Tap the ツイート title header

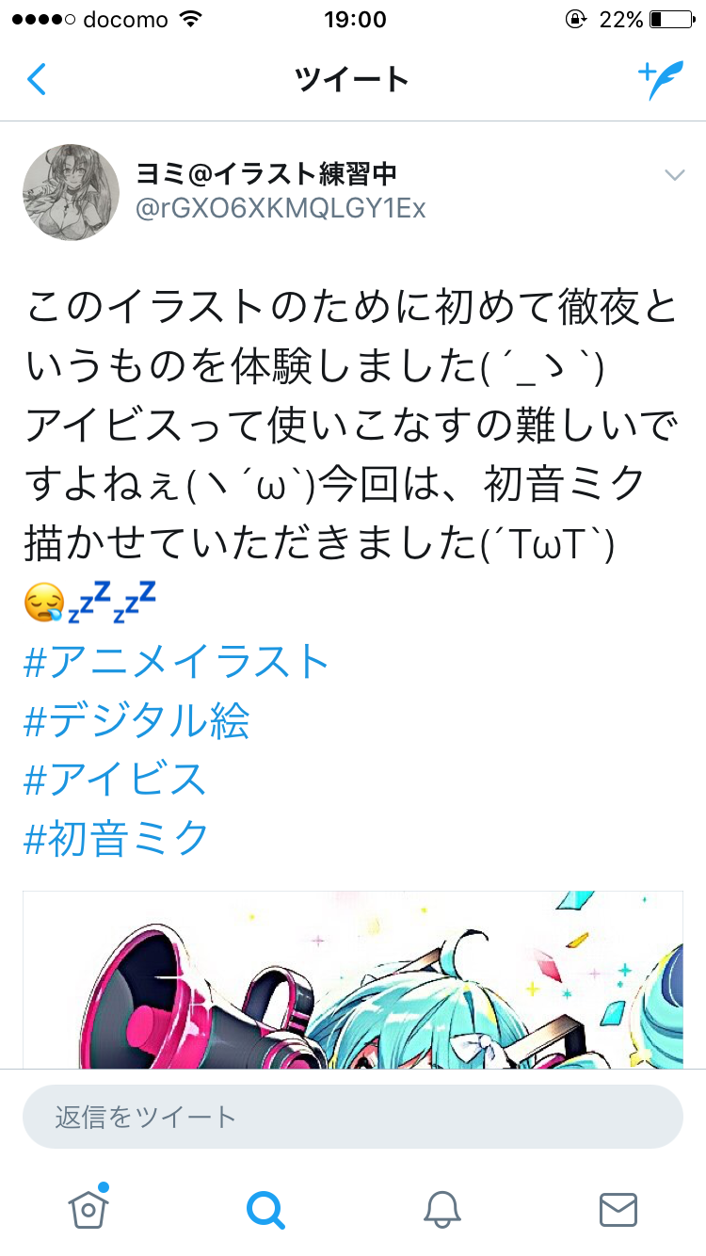352,80
